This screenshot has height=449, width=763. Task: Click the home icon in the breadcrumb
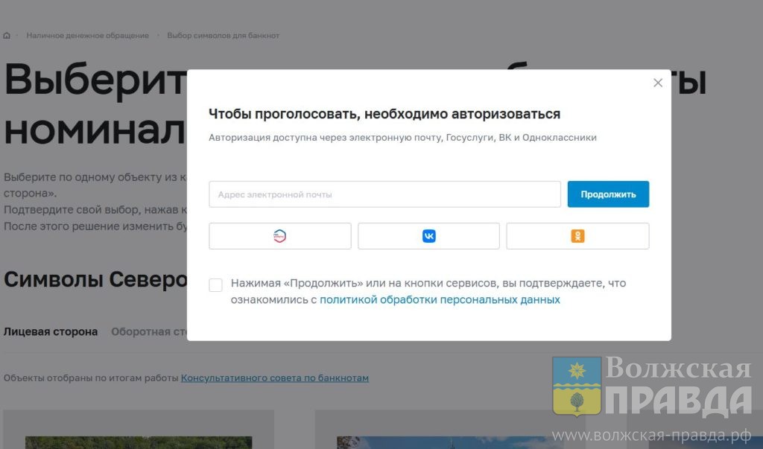tap(7, 36)
